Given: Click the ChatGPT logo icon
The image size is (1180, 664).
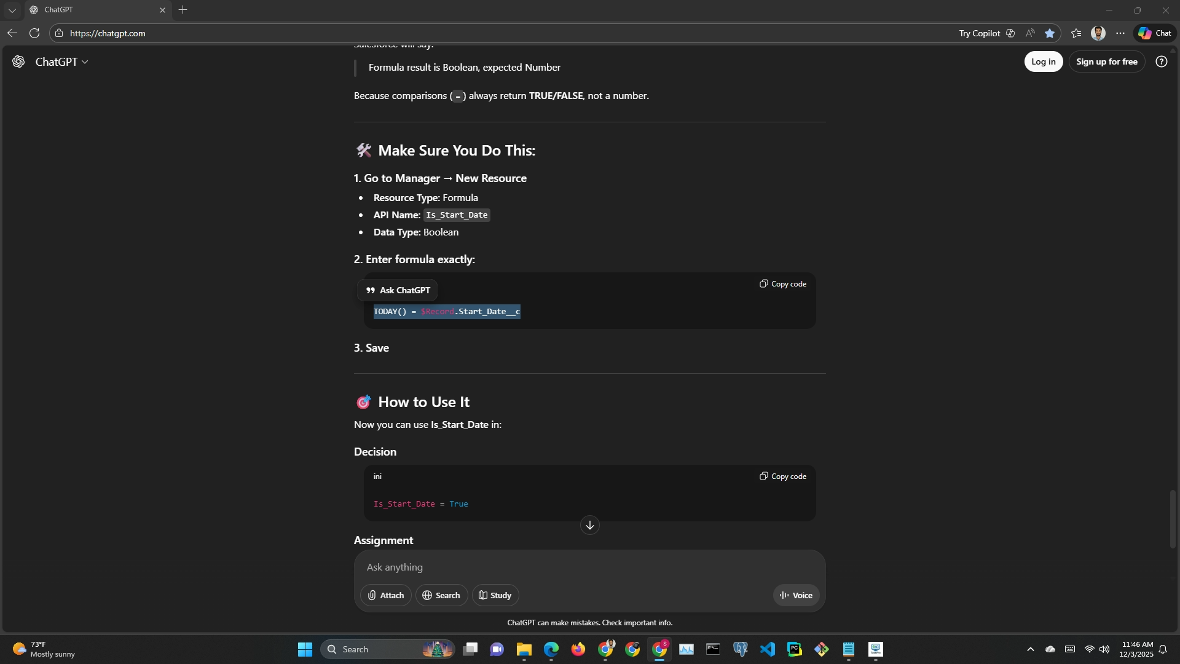Looking at the screenshot, I should [18, 61].
